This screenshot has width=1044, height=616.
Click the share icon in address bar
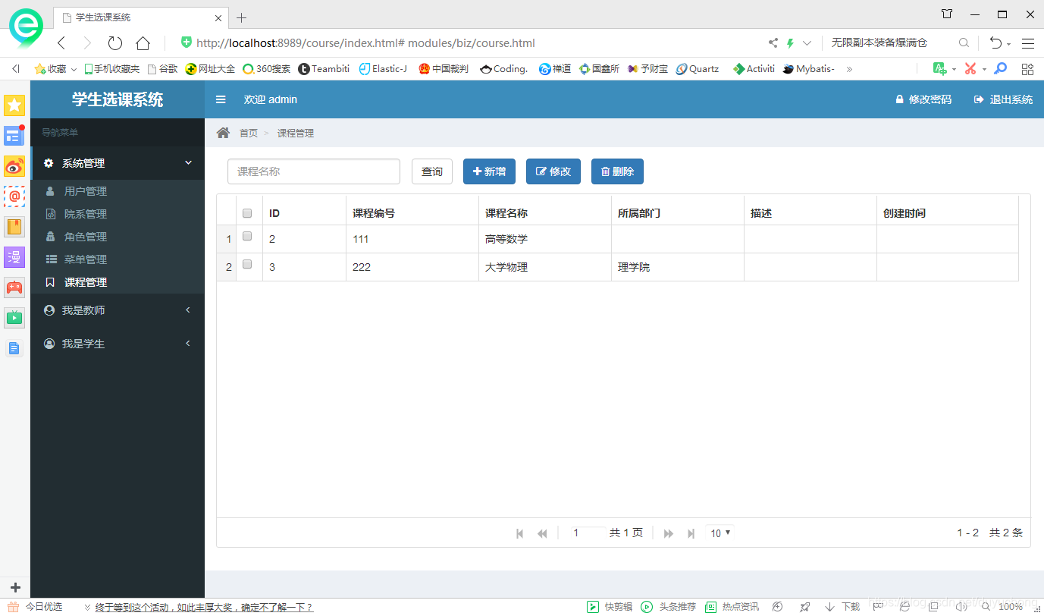pos(773,43)
